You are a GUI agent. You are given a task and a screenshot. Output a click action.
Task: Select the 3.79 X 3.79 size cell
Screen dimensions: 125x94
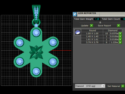click(92, 42)
